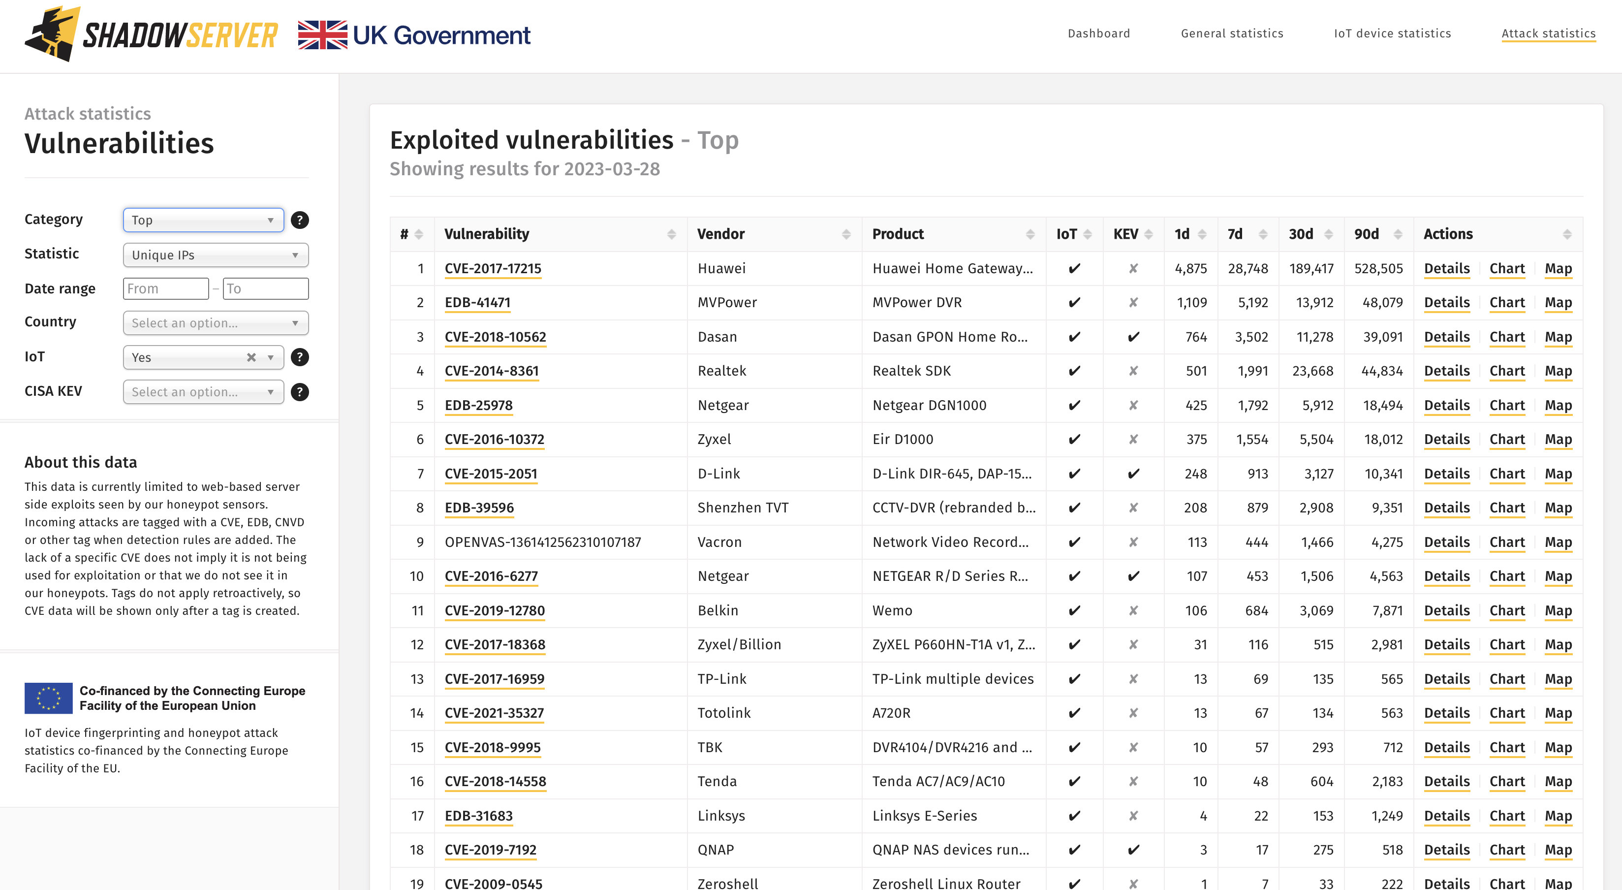View Details for Realtek SDK row
Screen dimensions: 1622x890
pos(1447,371)
